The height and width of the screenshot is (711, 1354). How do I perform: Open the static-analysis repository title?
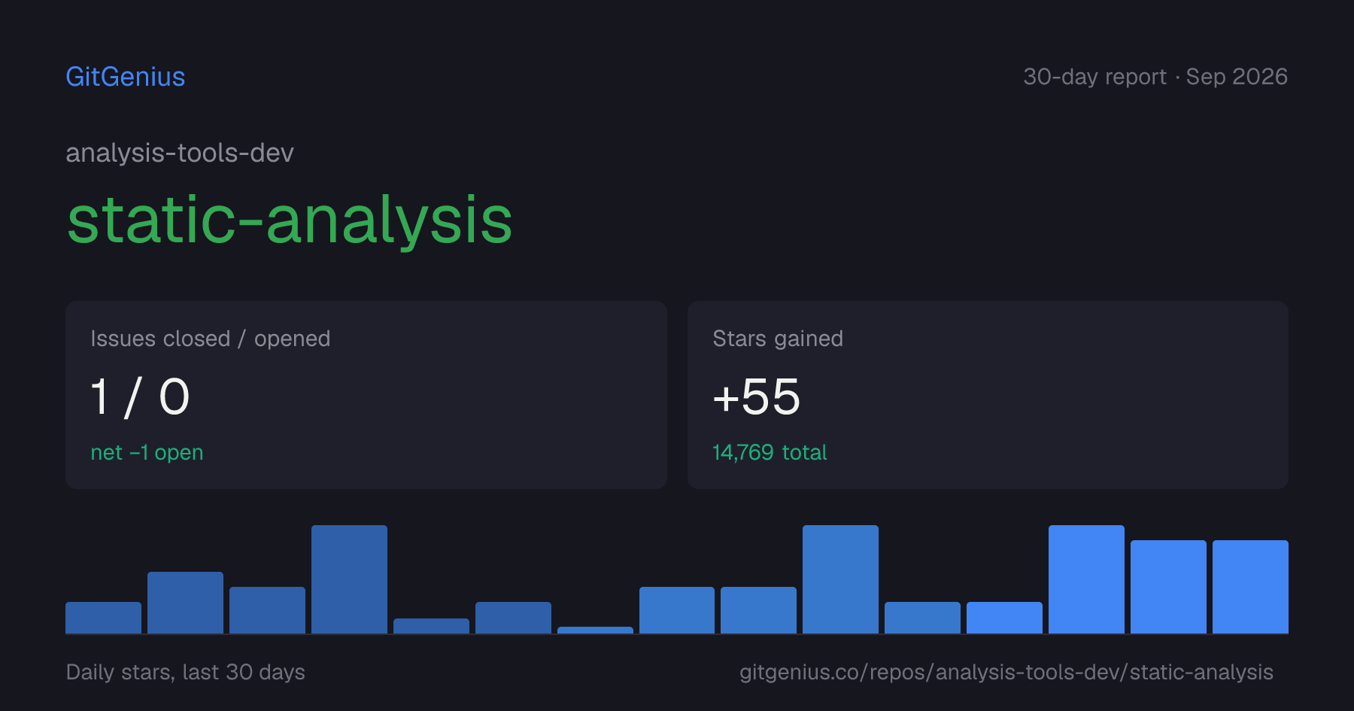click(x=290, y=220)
